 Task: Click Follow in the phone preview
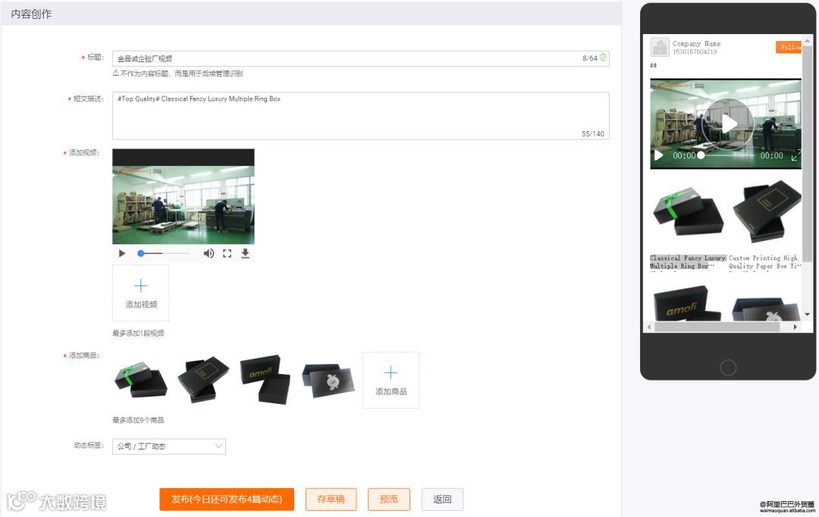pyautogui.click(x=789, y=47)
